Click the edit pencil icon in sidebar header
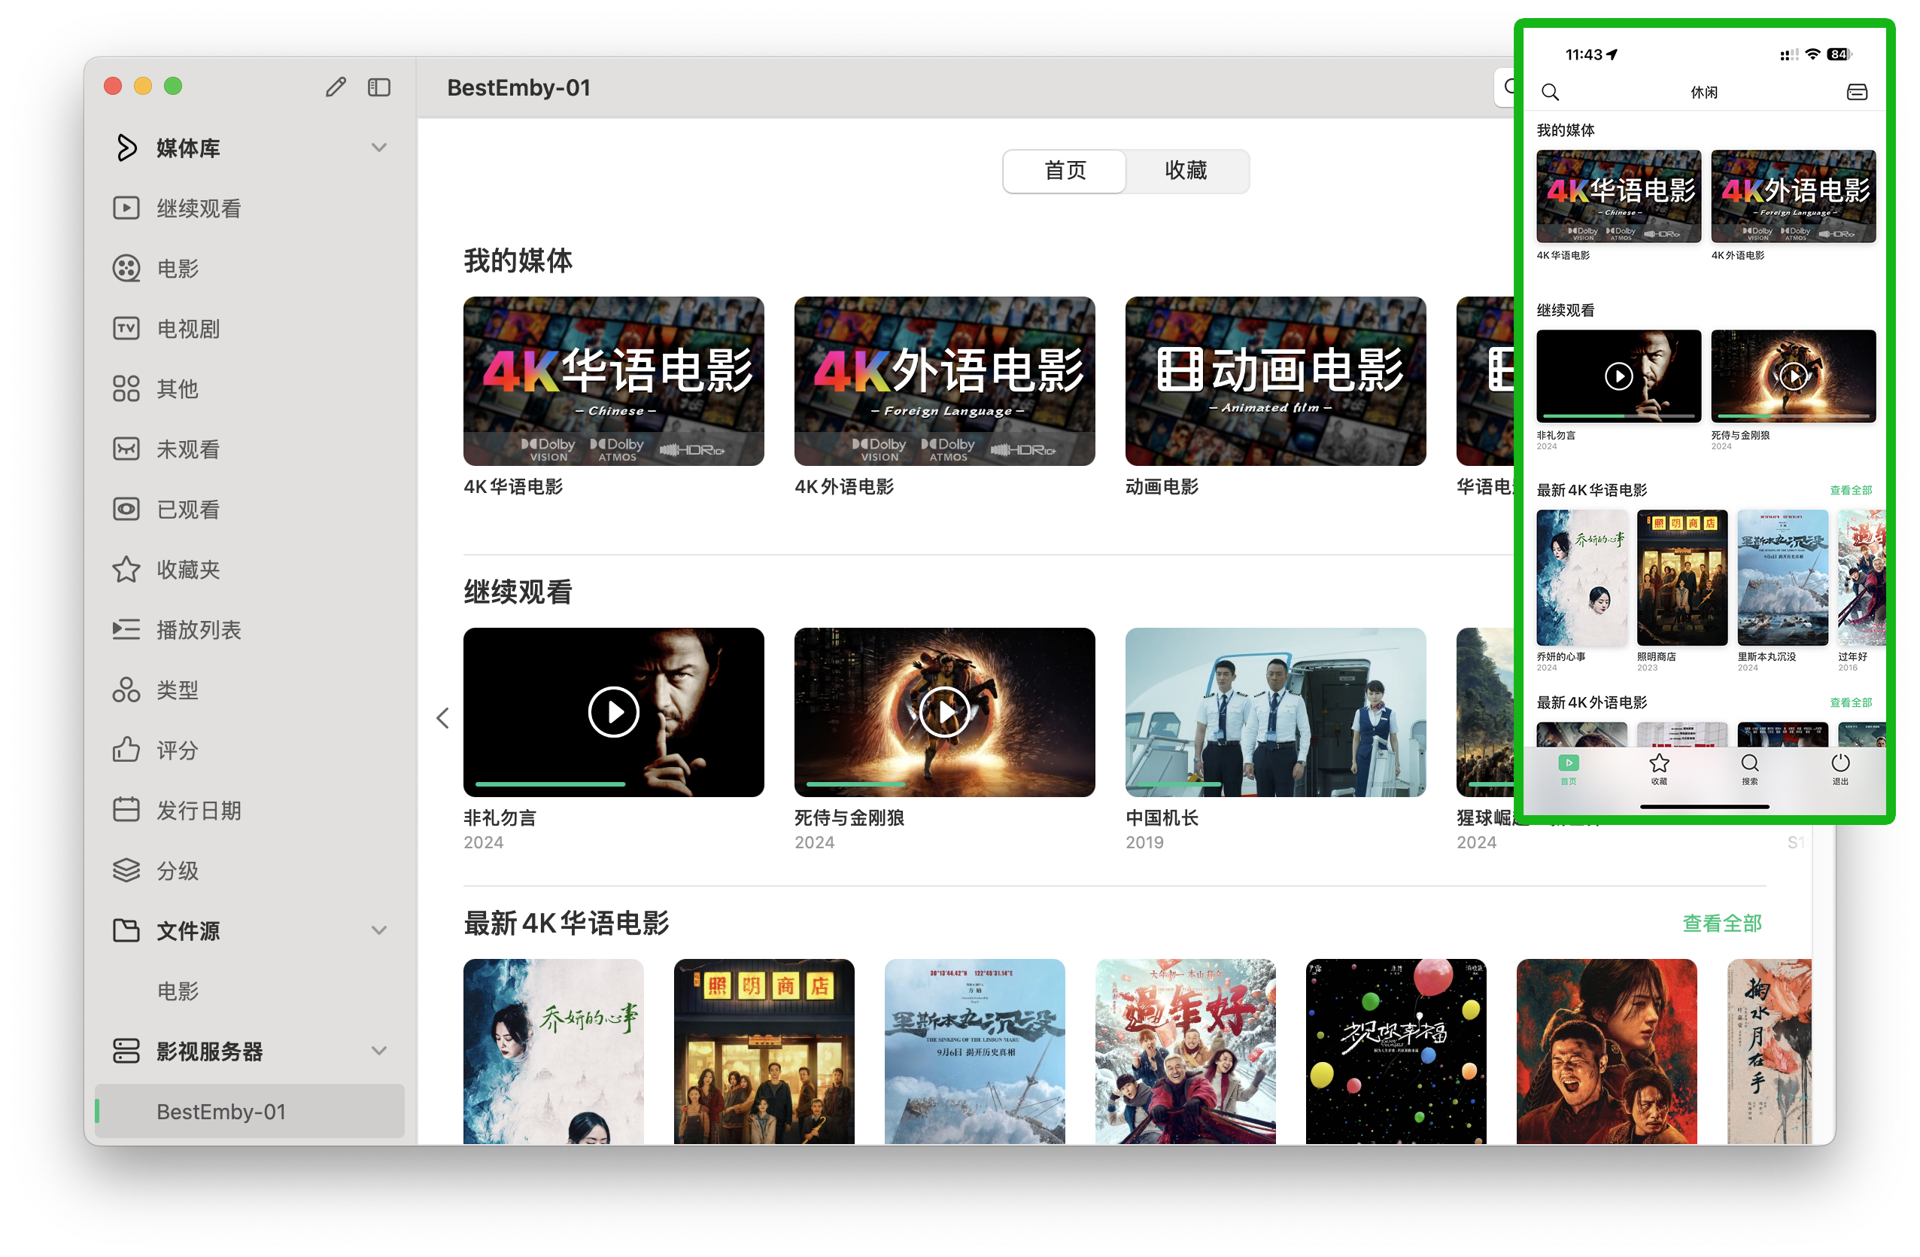The image size is (1920, 1257). pos(336,87)
